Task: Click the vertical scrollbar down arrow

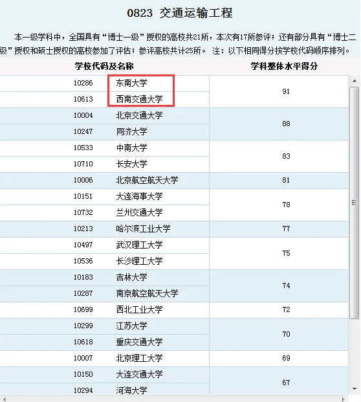Action: (x=355, y=389)
